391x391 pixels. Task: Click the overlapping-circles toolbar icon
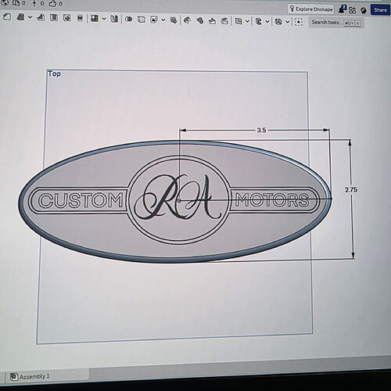129,20
